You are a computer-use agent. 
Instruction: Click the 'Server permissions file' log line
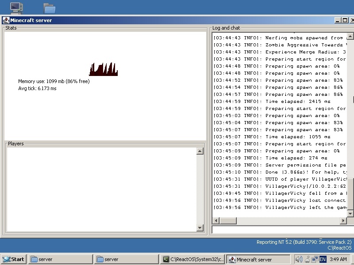point(280,165)
